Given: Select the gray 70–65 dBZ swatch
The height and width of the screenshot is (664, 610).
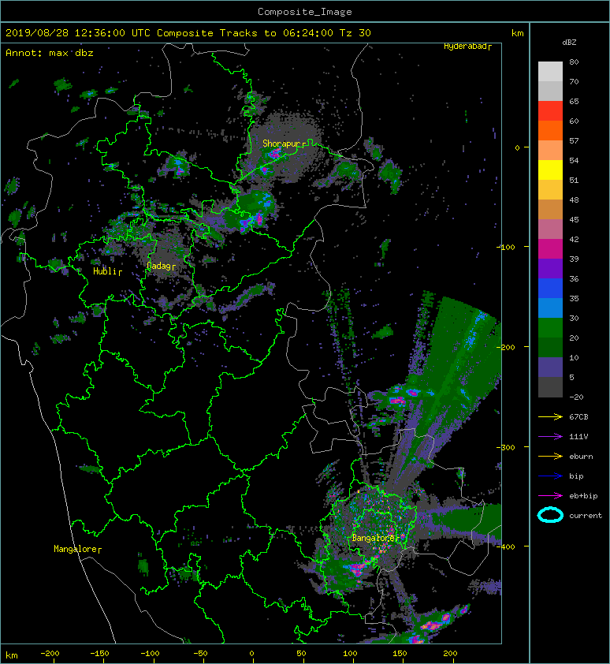Looking at the screenshot, I should coord(550,91).
